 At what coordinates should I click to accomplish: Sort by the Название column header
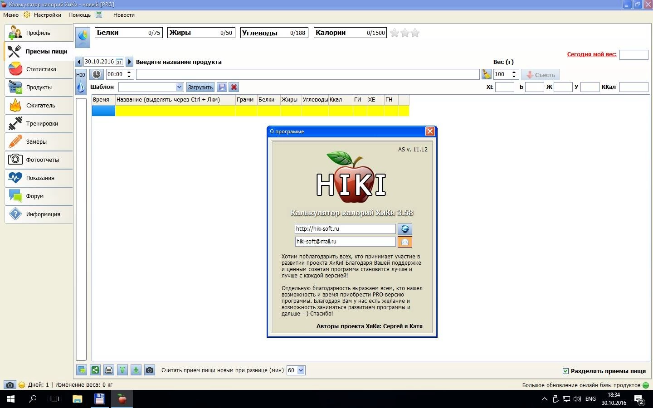(175, 100)
